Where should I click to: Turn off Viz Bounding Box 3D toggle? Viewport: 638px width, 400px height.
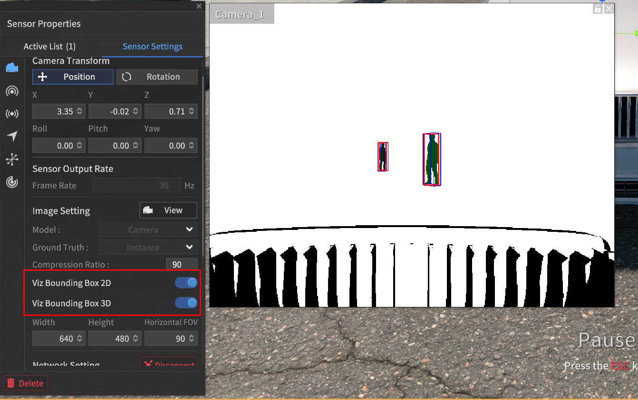186,303
